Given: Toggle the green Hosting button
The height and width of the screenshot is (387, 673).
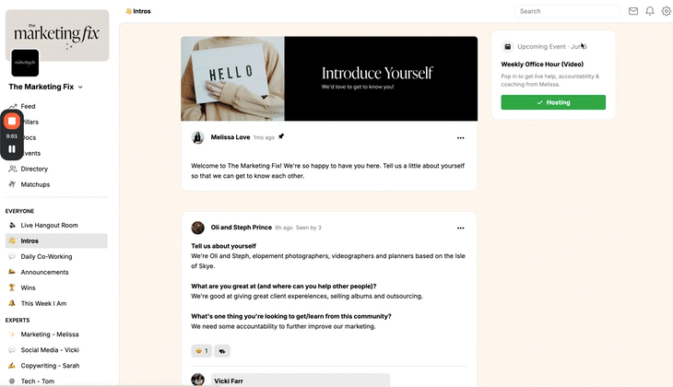Looking at the screenshot, I should click(553, 102).
